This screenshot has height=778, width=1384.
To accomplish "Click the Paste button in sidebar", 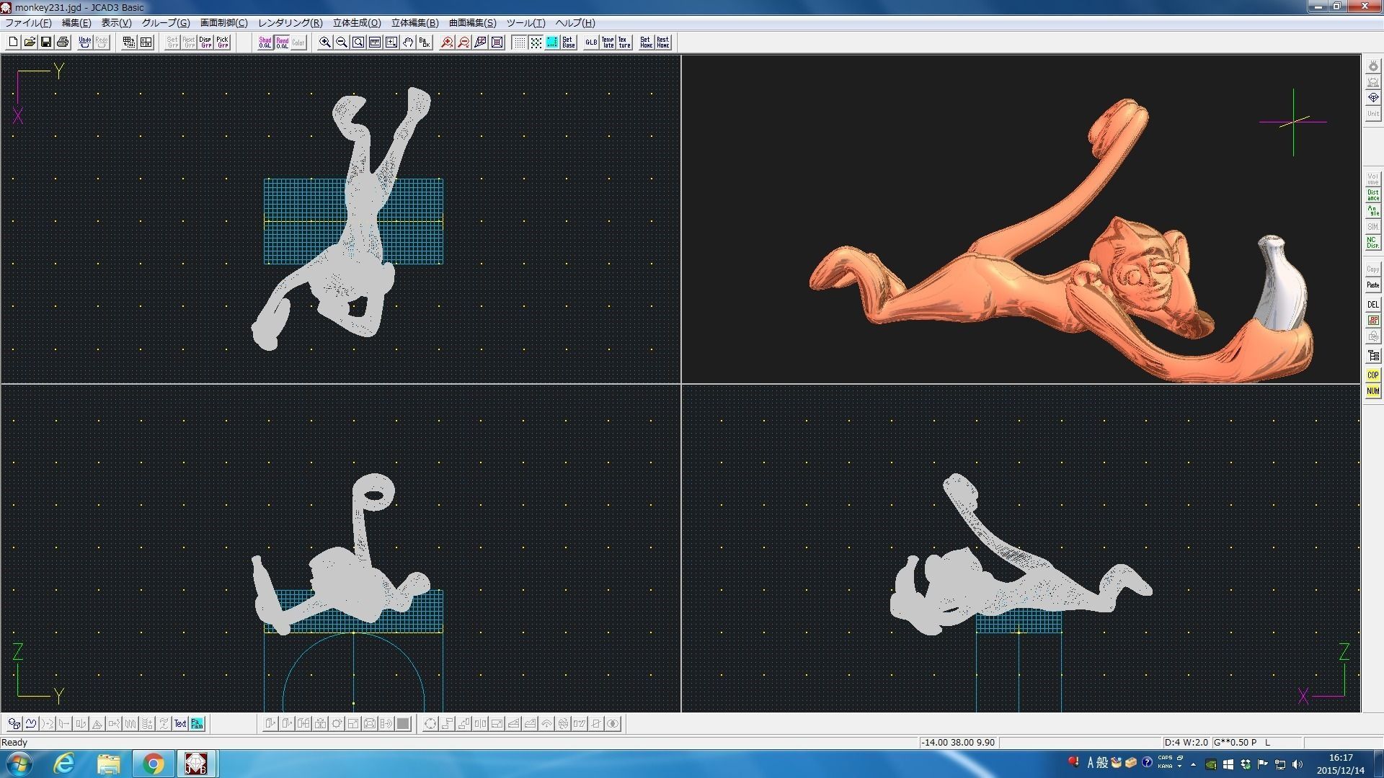I will 1372,285.
